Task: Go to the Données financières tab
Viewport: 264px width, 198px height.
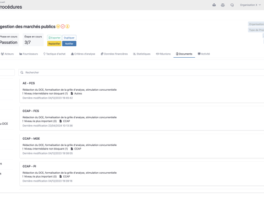Action: point(114,54)
